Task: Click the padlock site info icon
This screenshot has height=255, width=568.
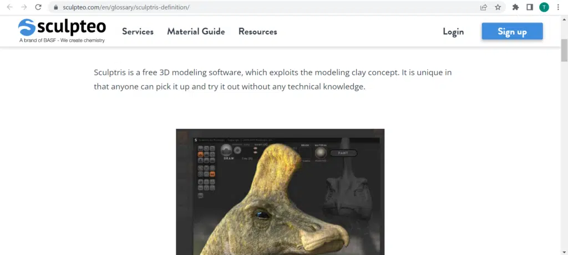Action: (55, 7)
